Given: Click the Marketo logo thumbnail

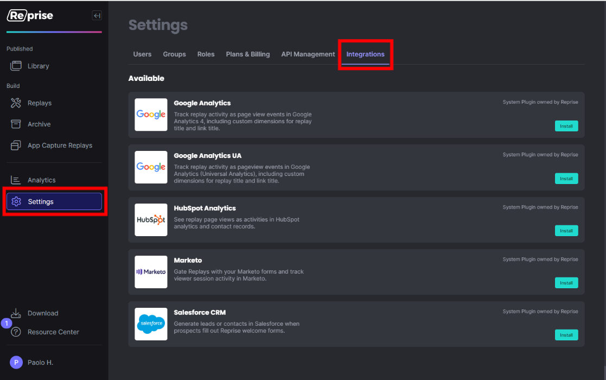Looking at the screenshot, I should tap(150, 272).
